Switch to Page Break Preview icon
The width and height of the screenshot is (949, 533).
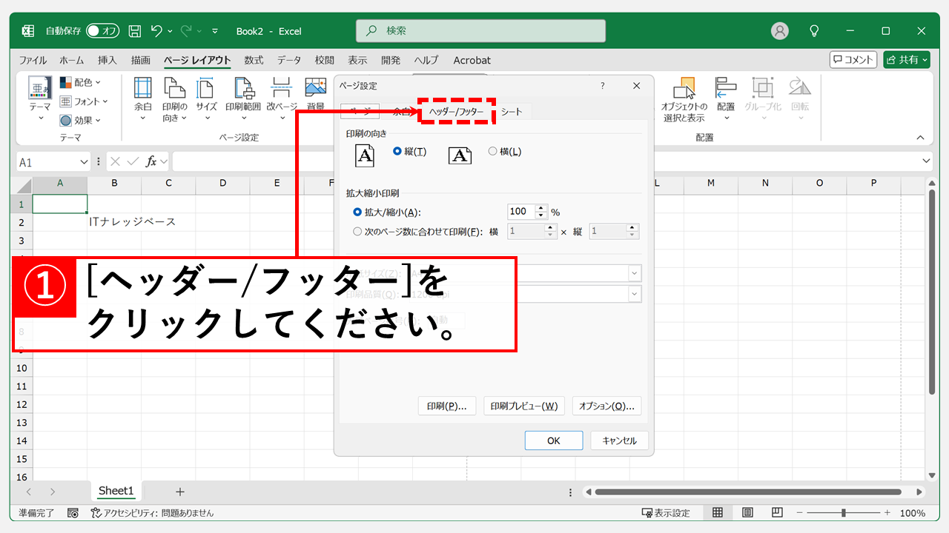pyautogui.click(x=776, y=512)
